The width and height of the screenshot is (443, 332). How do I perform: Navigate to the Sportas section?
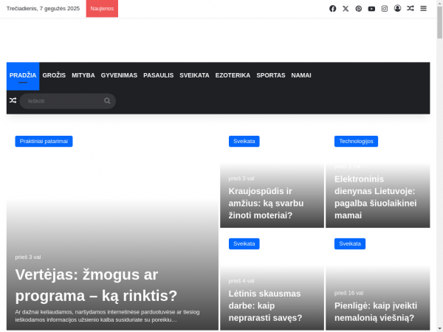(x=271, y=75)
